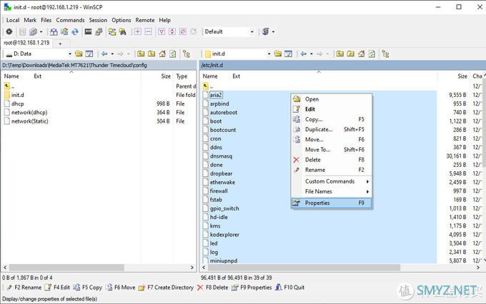Select the gpio_switch remote file
This screenshot has height=304, width=486.
tap(224, 208)
